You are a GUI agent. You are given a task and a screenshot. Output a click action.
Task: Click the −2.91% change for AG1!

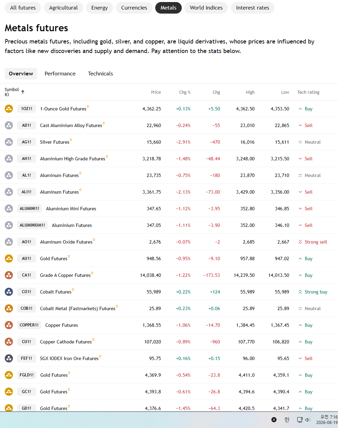click(183, 142)
